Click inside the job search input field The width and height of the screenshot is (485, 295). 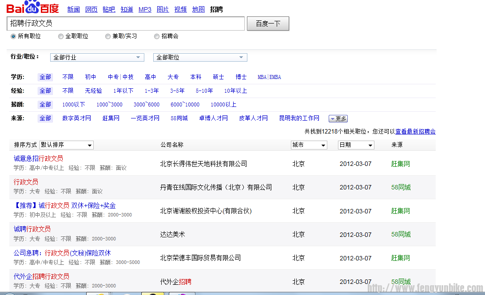[x=124, y=23]
